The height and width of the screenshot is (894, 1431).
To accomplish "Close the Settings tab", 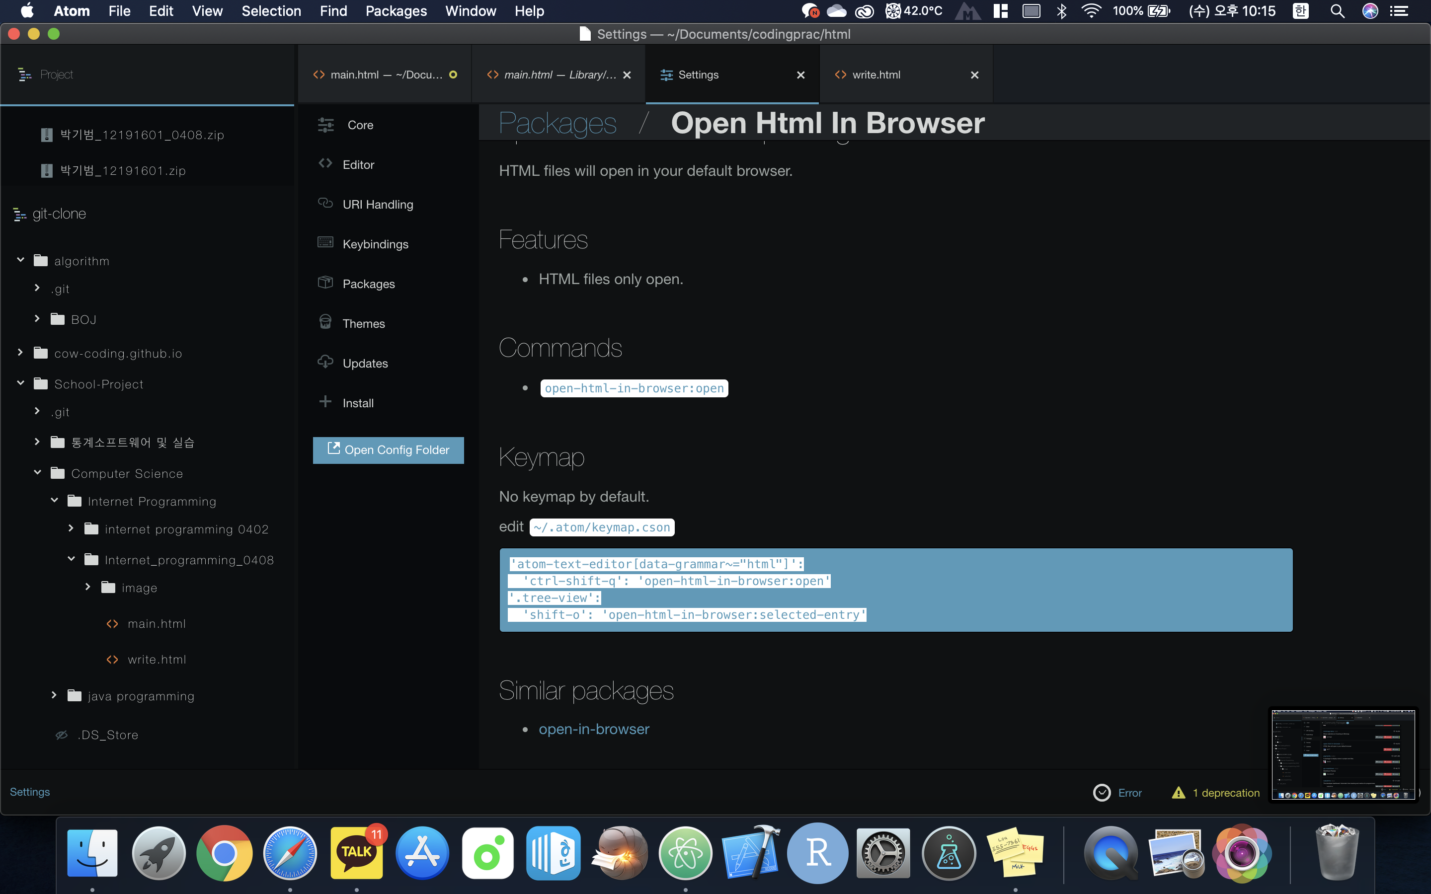I will [x=800, y=75].
